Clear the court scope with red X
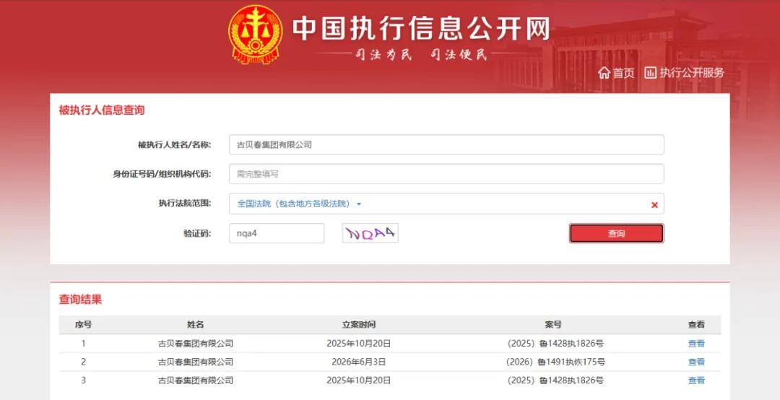The width and height of the screenshot is (780, 400). click(654, 205)
